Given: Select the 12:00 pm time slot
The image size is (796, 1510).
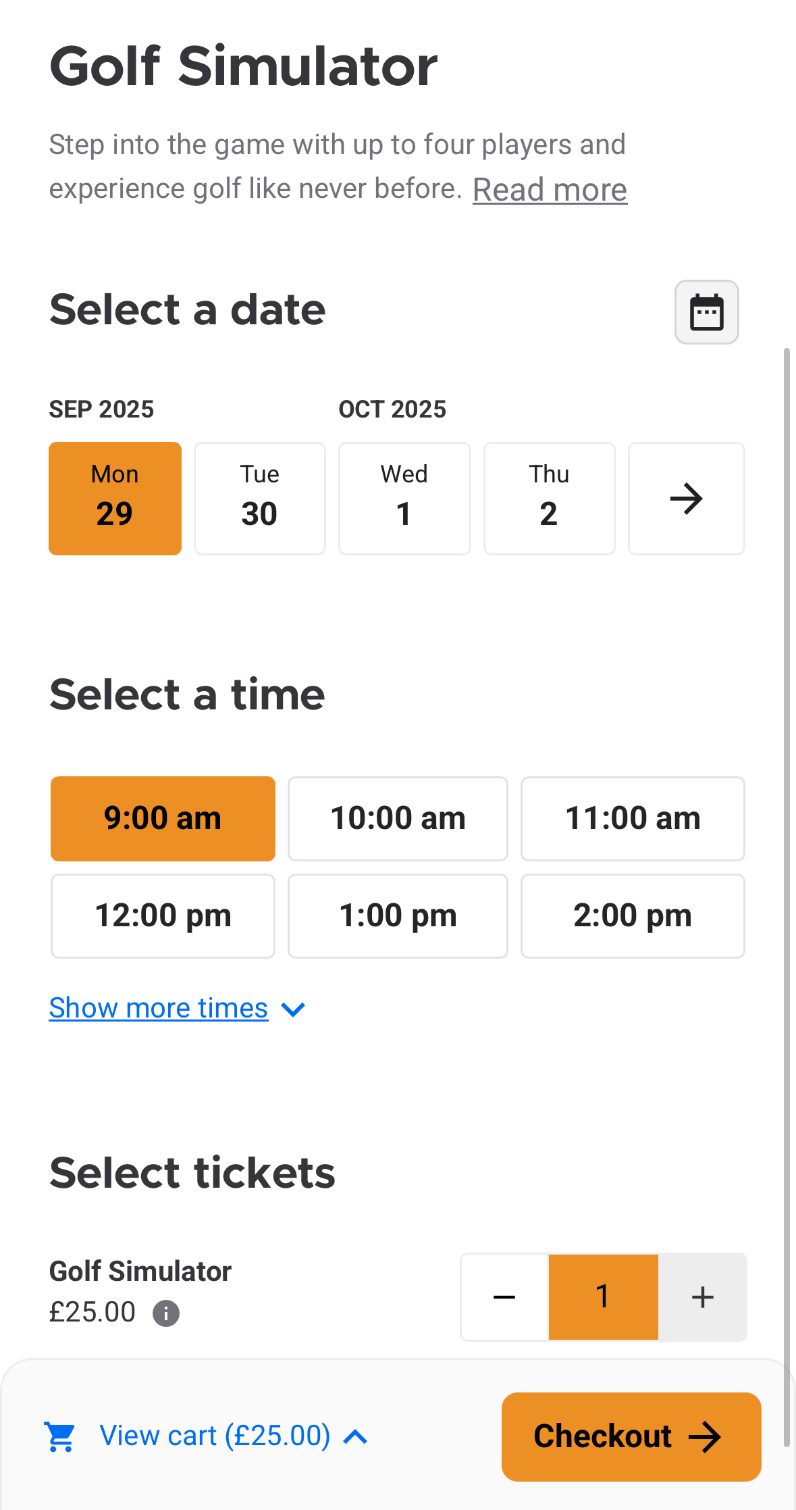Looking at the screenshot, I should pyautogui.click(x=163, y=915).
